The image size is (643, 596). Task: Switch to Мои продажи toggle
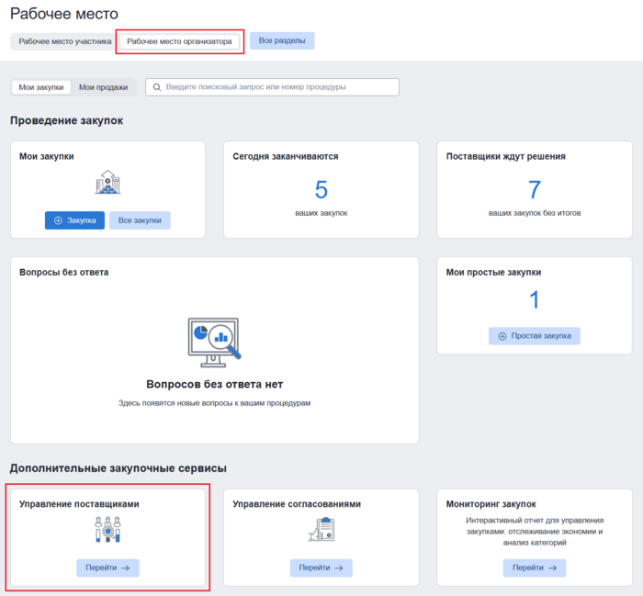point(103,87)
